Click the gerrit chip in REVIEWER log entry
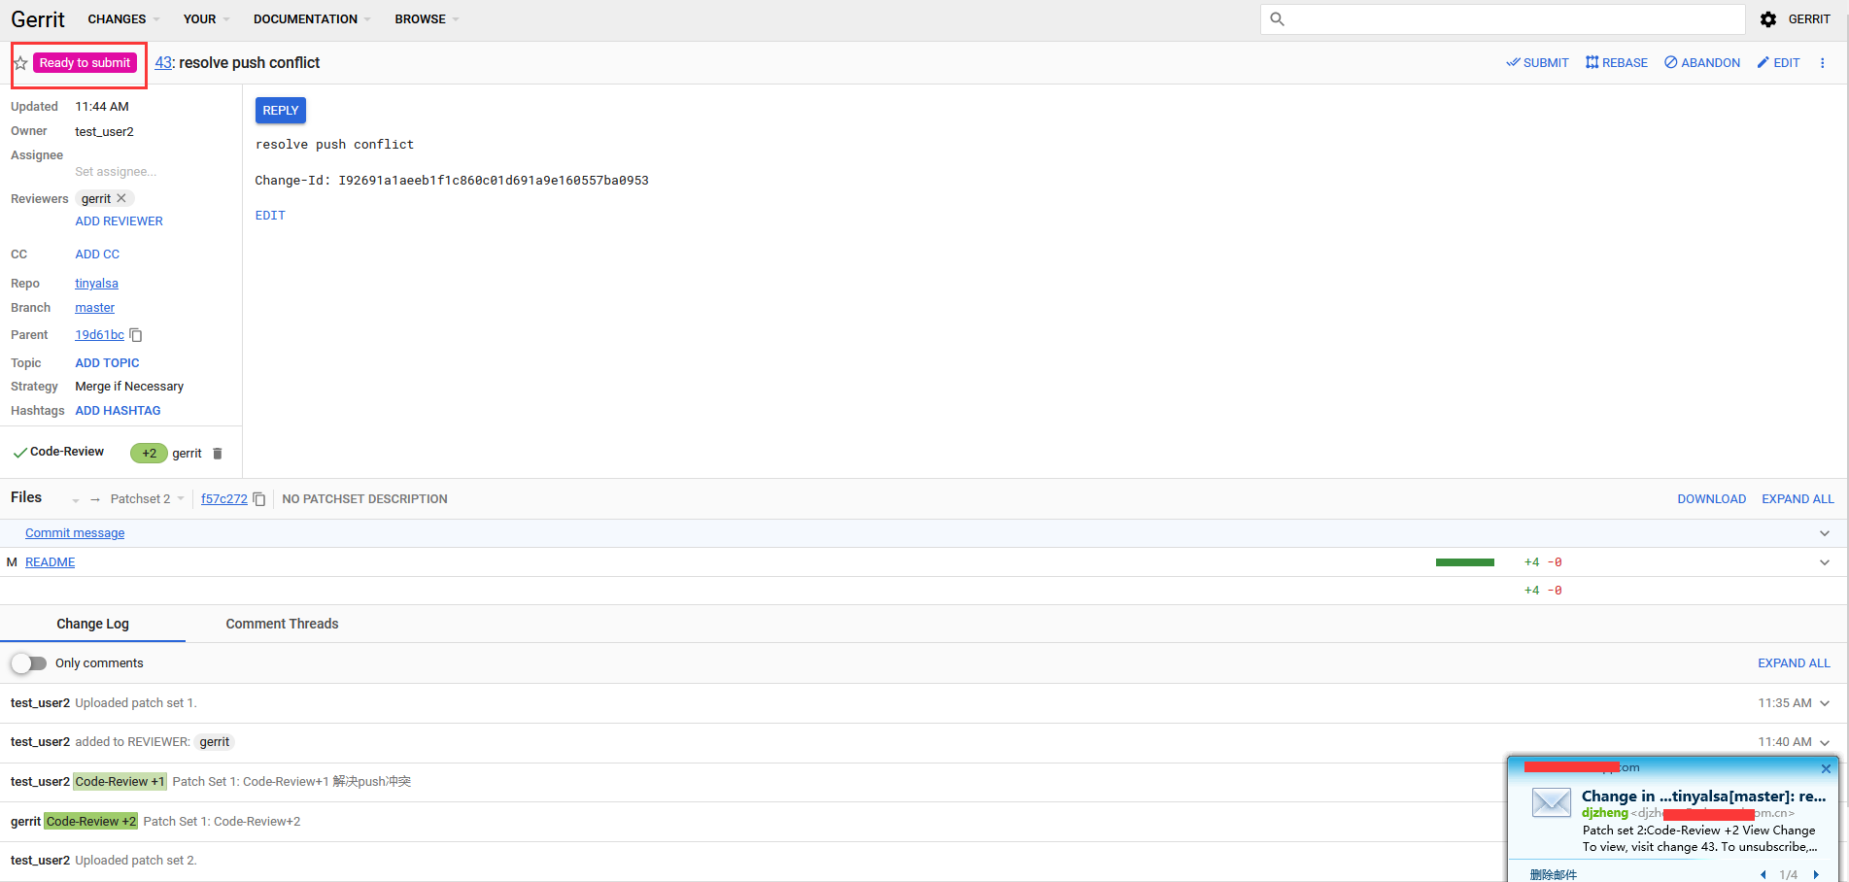 point(215,742)
